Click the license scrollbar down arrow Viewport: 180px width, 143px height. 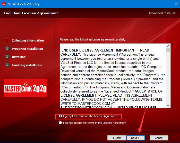[168, 105]
